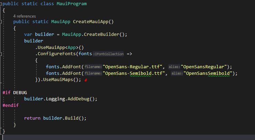Viewport: 255px width, 140px height.
Task: Click the AddDebug method call
Action: 78,99
